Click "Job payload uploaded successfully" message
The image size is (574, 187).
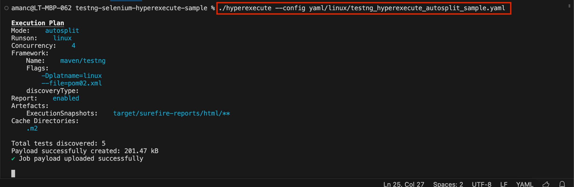click(81, 159)
